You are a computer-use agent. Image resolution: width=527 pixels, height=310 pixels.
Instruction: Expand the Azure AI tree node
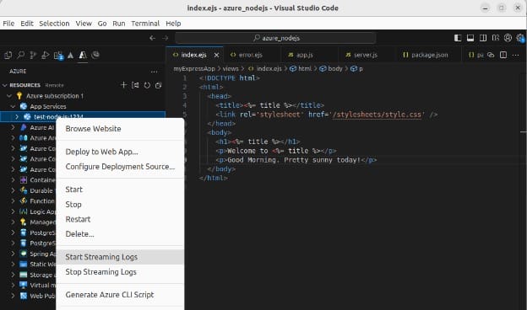coord(13,127)
